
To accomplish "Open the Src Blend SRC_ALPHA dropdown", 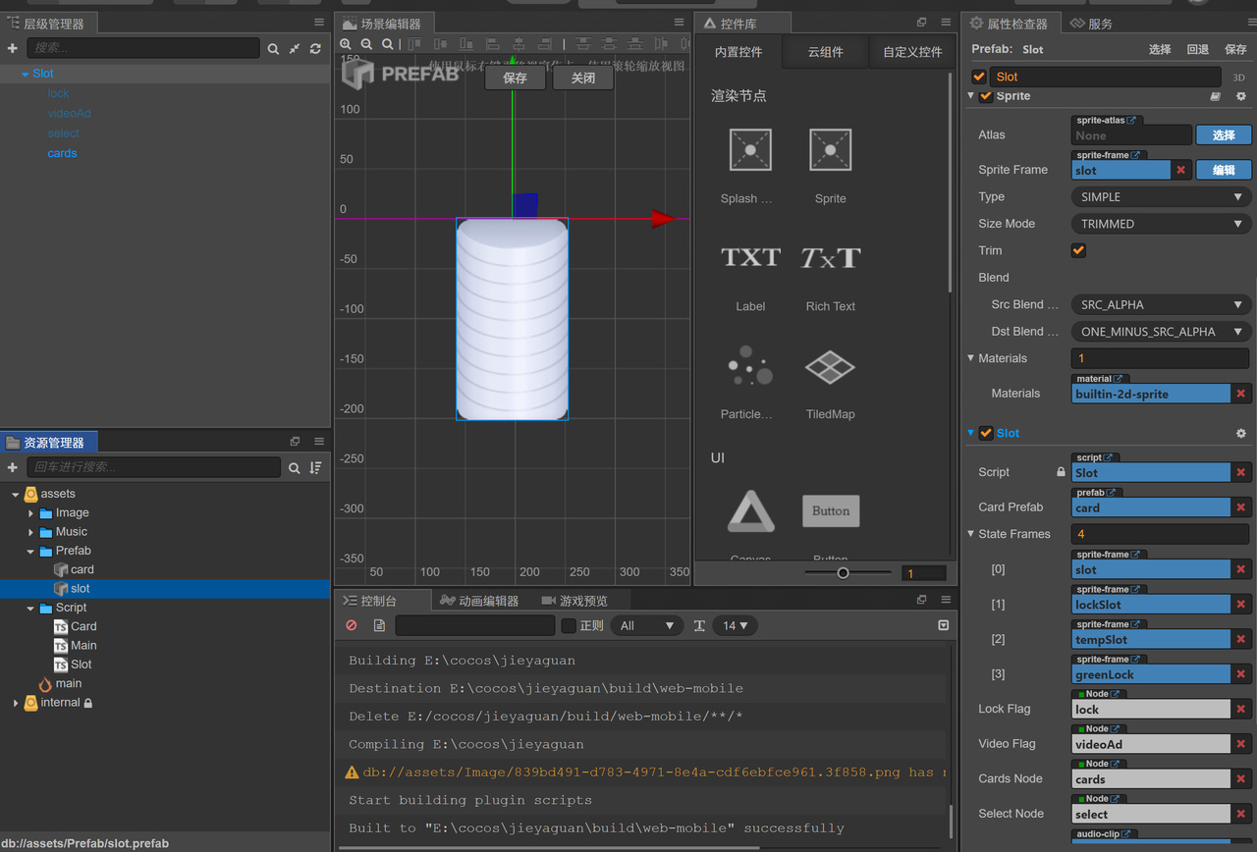I will click(1160, 304).
